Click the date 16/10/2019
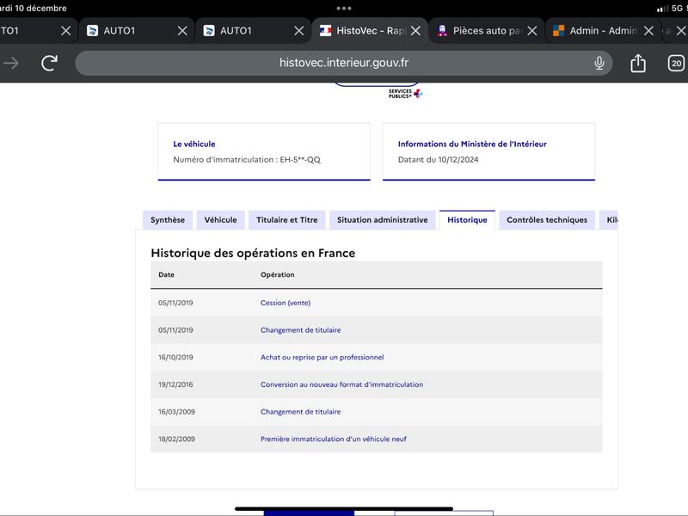Viewport: 688px width, 516px height. 175,357
